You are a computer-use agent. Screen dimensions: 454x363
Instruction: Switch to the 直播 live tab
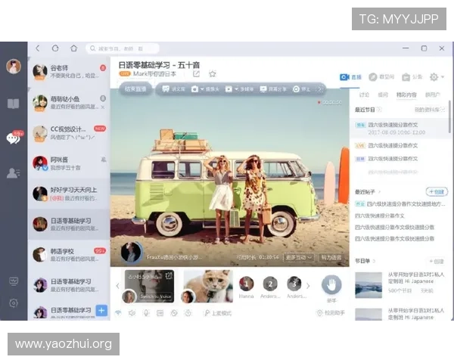[x=350, y=77]
